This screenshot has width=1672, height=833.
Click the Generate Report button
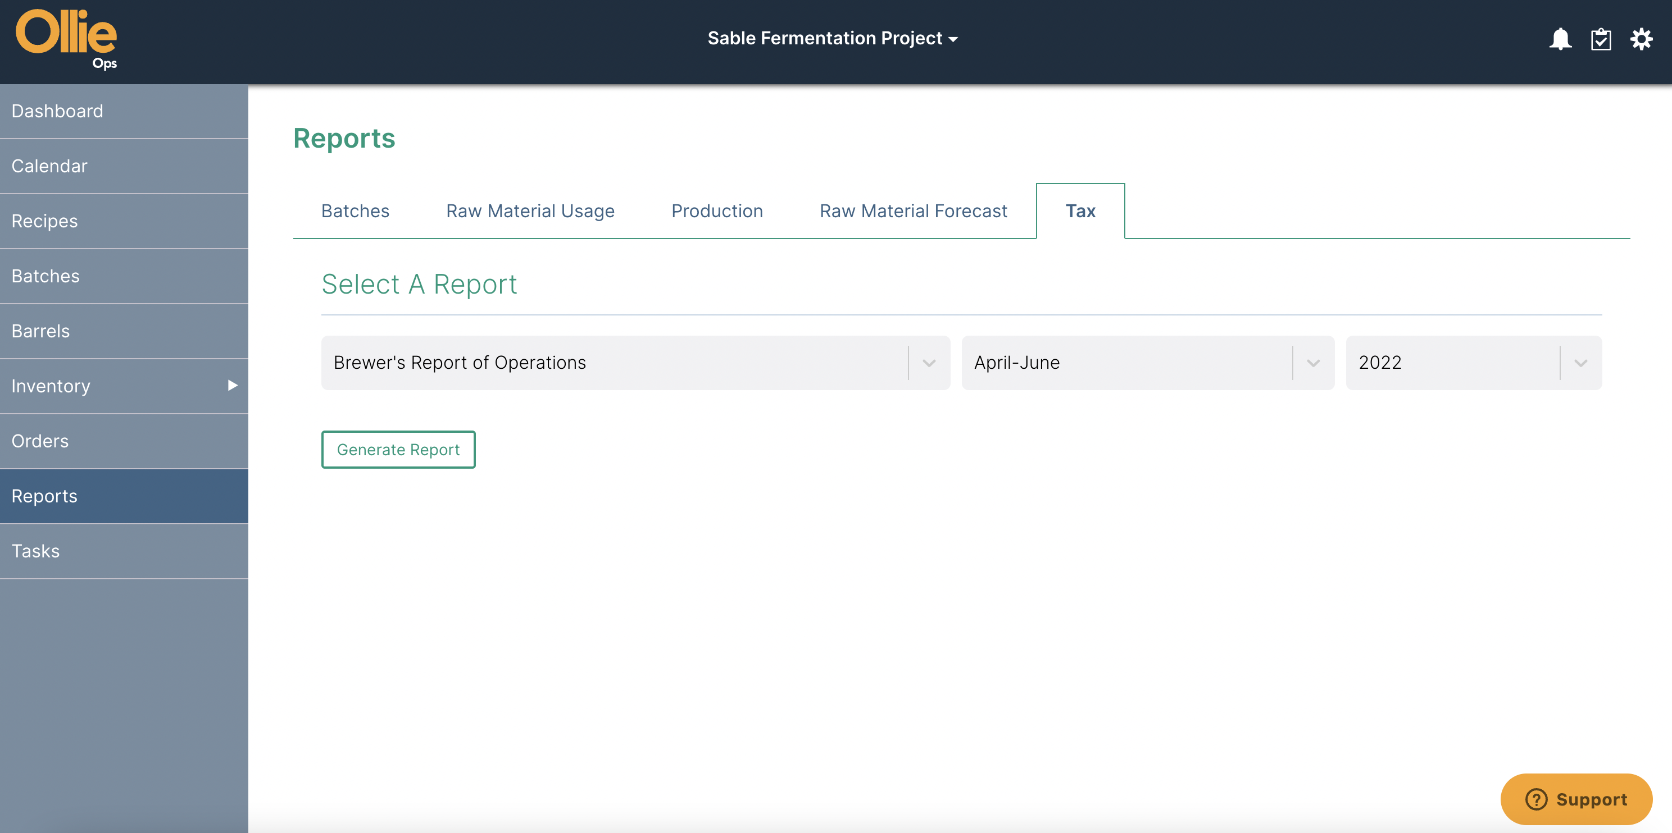point(398,449)
